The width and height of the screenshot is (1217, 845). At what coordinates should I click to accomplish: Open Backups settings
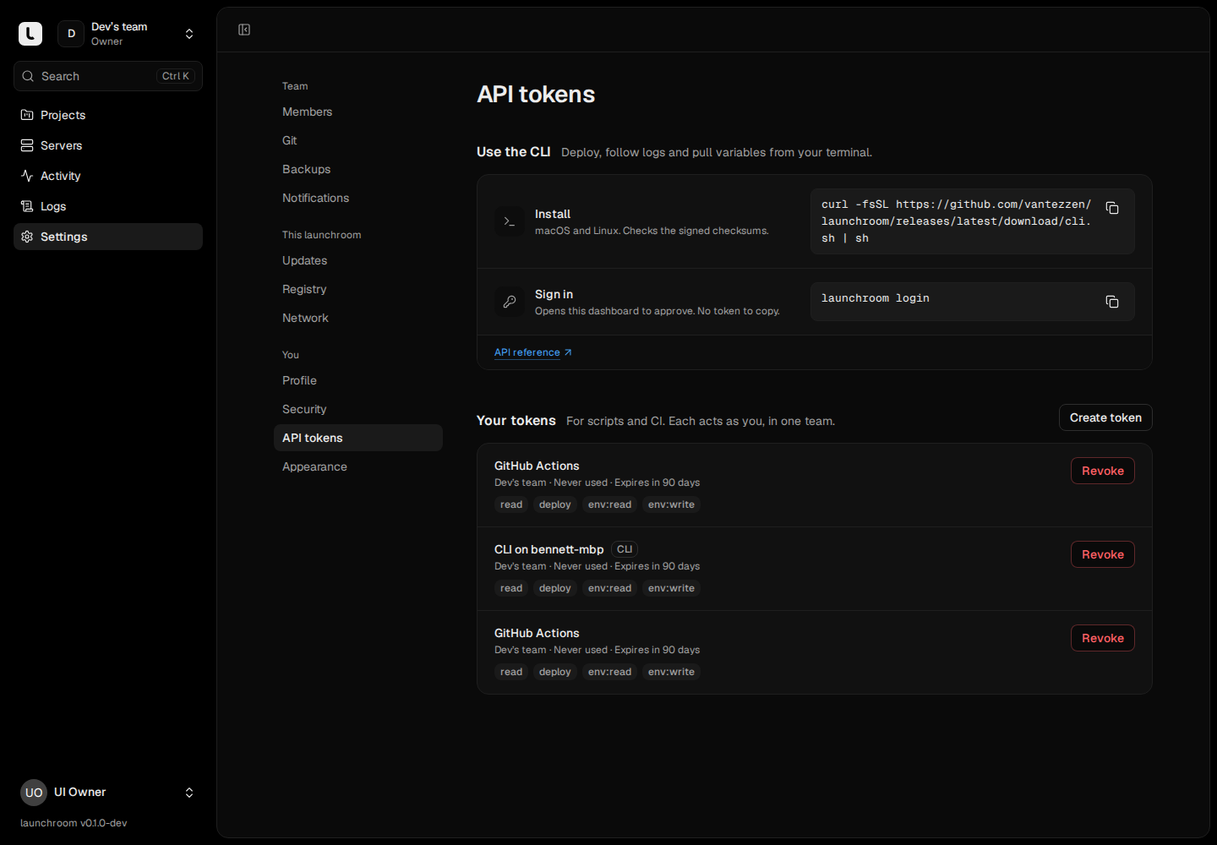[358, 169]
